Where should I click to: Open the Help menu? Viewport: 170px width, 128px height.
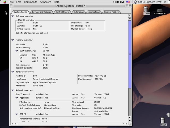tap(57, 2)
